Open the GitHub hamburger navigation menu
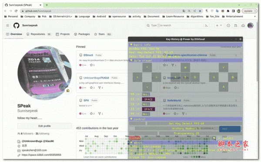Screen dimensions: 261x162 (8, 26)
